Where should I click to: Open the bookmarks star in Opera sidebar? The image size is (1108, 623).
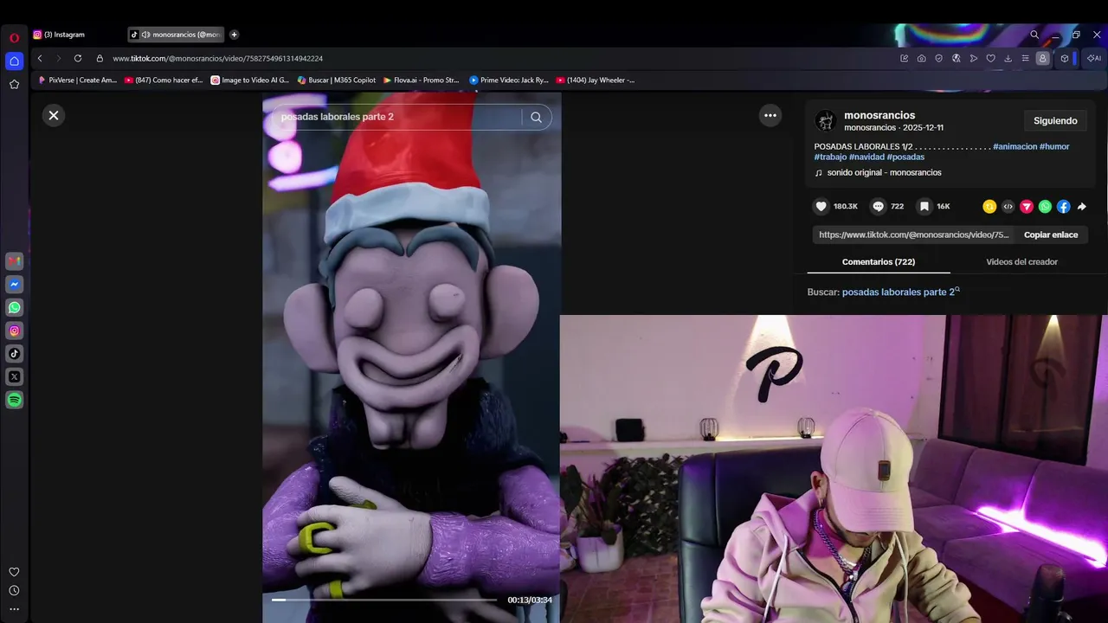coord(14,84)
